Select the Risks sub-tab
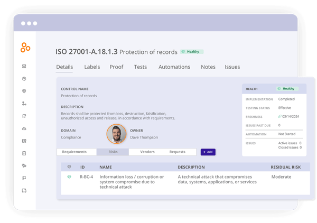This screenshot has height=223, width=317. (113, 152)
